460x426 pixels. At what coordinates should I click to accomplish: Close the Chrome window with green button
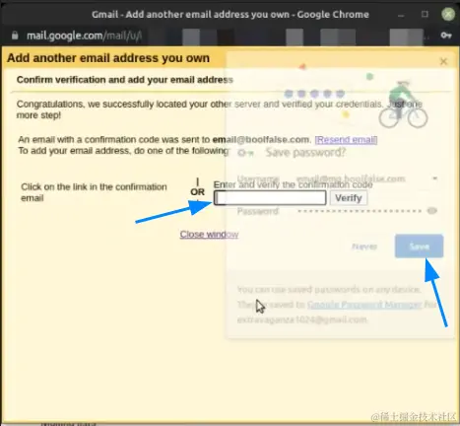coord(448,14)
